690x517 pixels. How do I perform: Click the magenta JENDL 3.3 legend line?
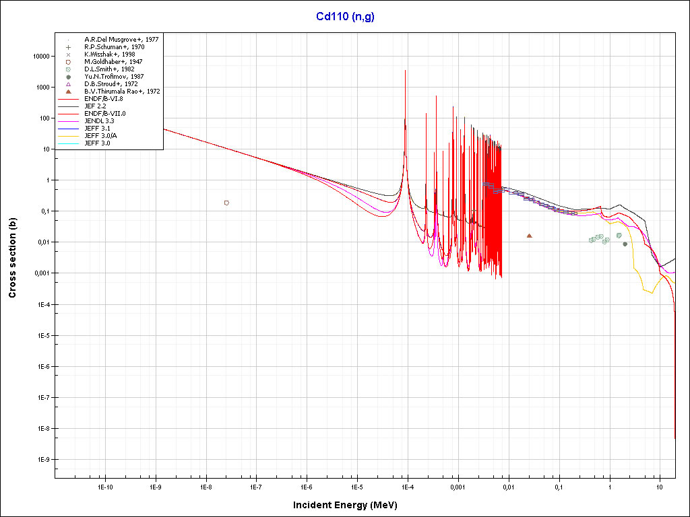69,120
